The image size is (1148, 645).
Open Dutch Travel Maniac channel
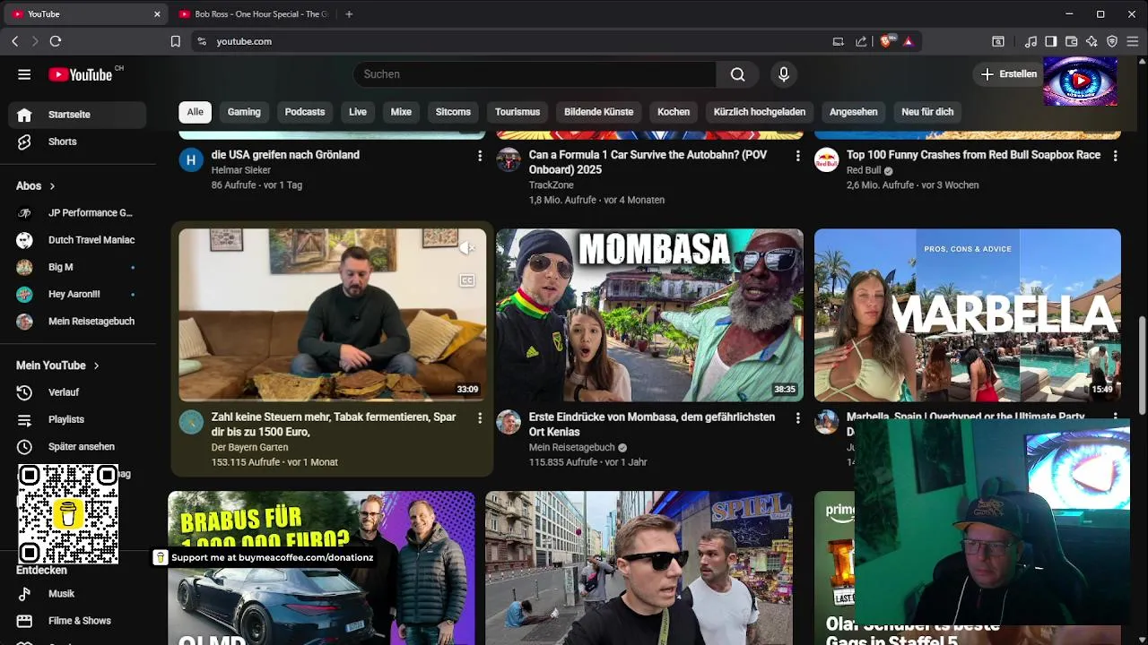[x=77, y=240]
